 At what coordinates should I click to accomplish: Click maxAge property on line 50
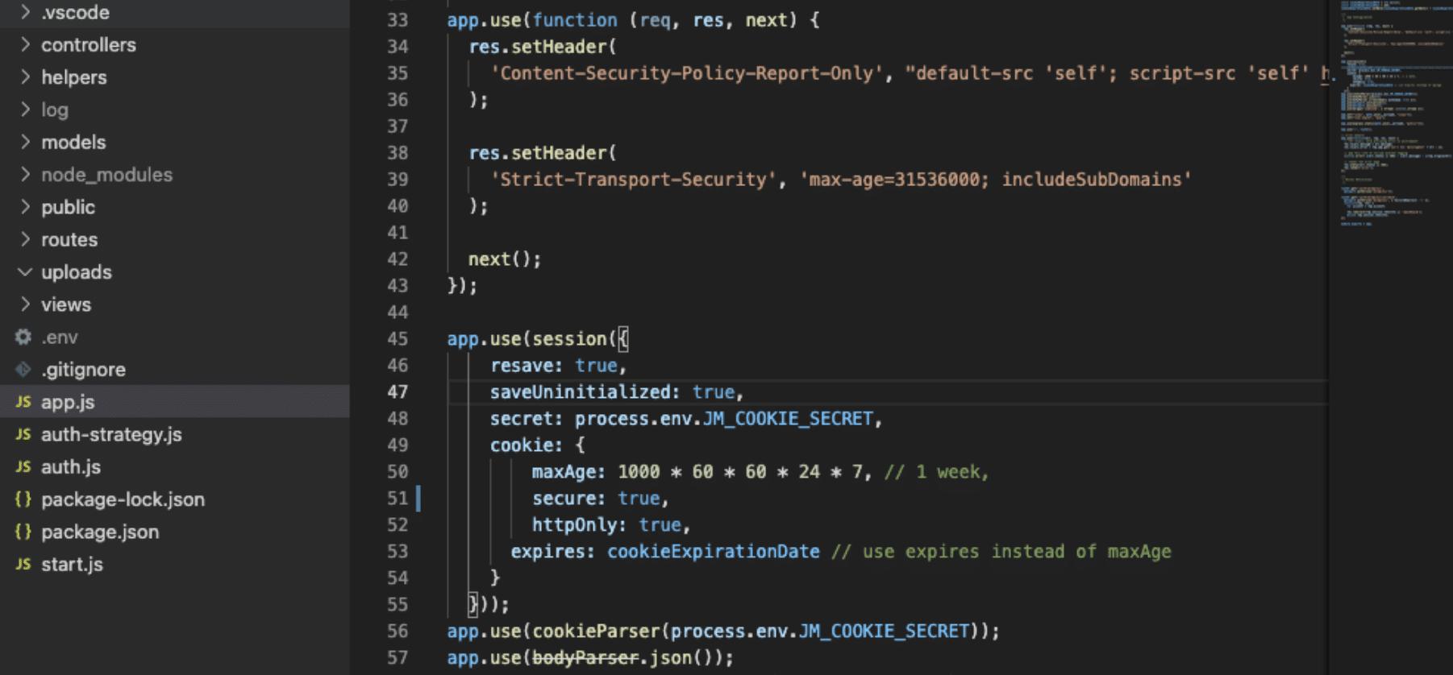564,471
